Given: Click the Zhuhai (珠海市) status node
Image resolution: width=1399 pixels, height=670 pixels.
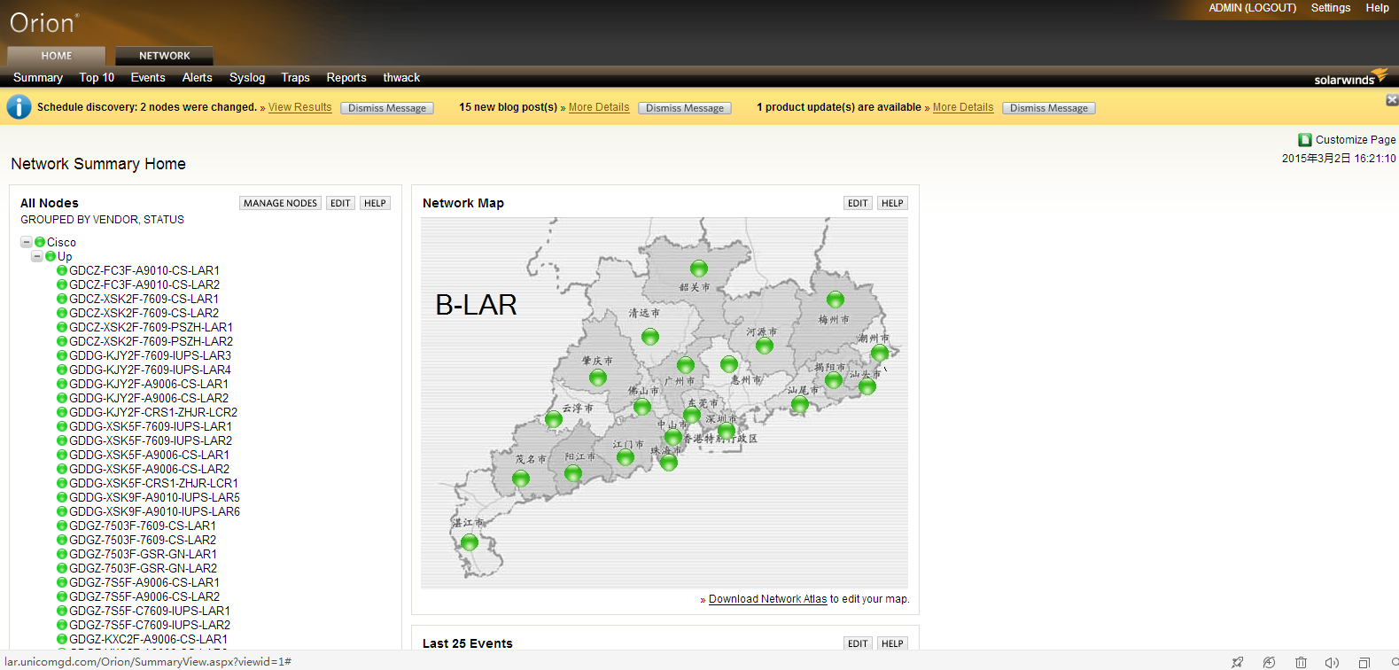Looking at the screenshot, I should [x=669, y=463].
